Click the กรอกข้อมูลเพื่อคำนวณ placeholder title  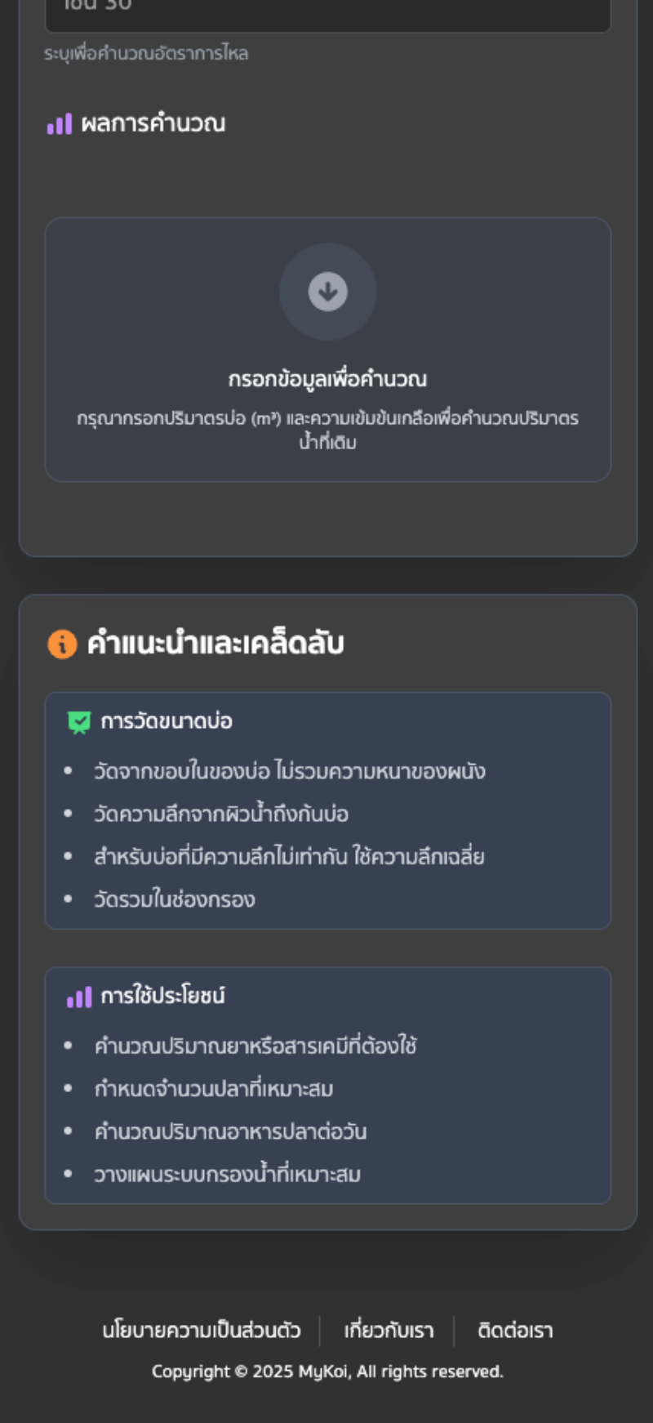(327, 379)
